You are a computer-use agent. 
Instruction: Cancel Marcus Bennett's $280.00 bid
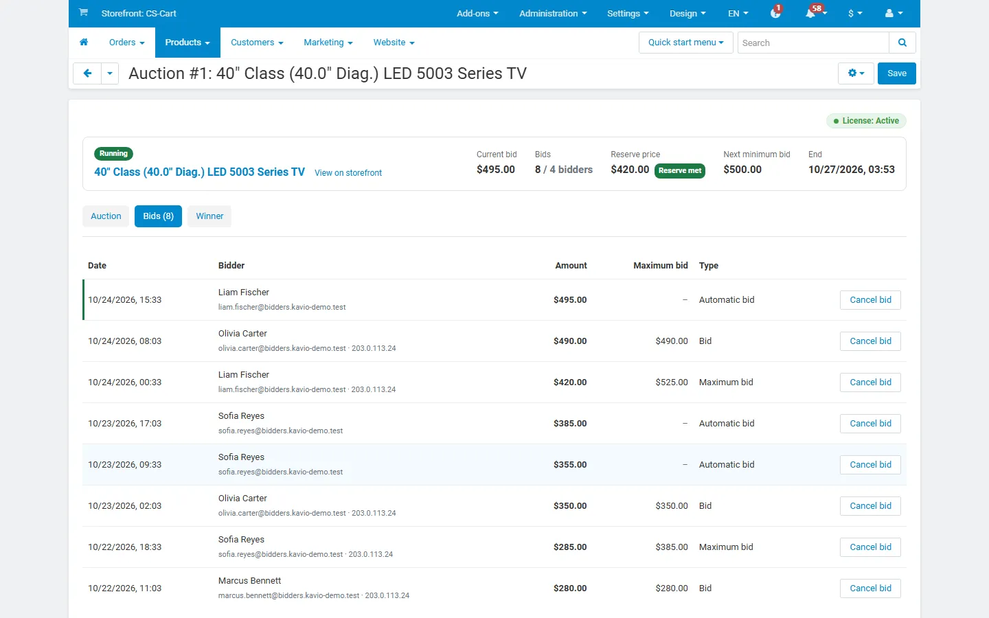tap(870, 588)
